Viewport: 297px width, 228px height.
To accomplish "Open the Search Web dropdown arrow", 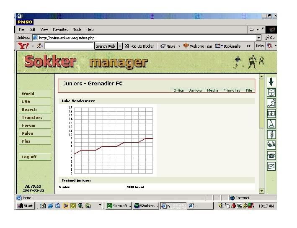I will point(120,46).
